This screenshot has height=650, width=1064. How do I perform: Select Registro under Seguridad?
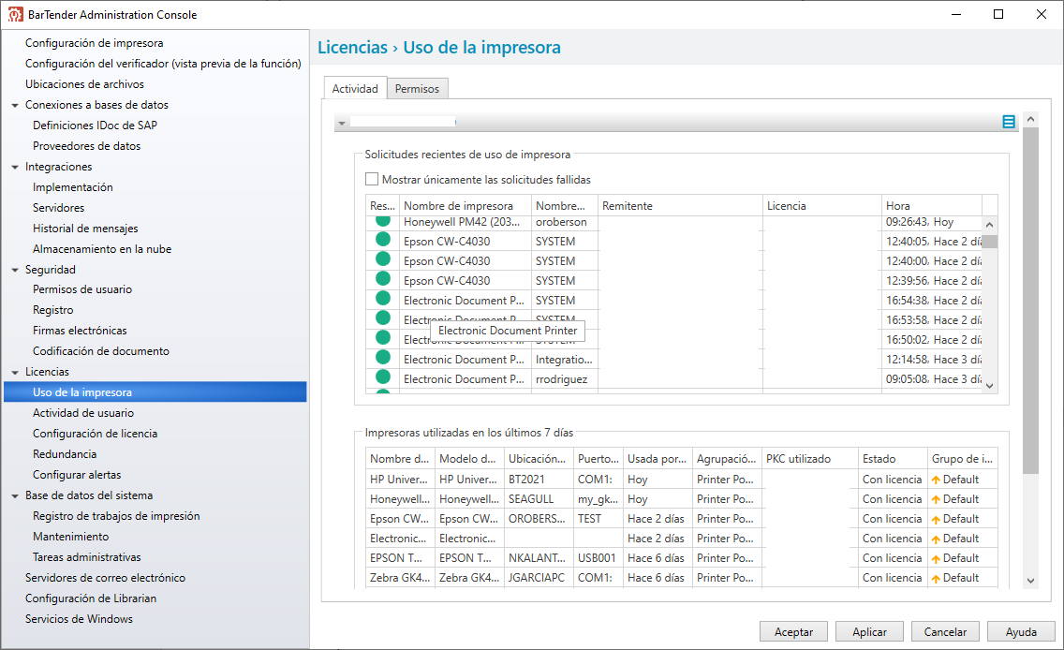click(x=53, y=310)
